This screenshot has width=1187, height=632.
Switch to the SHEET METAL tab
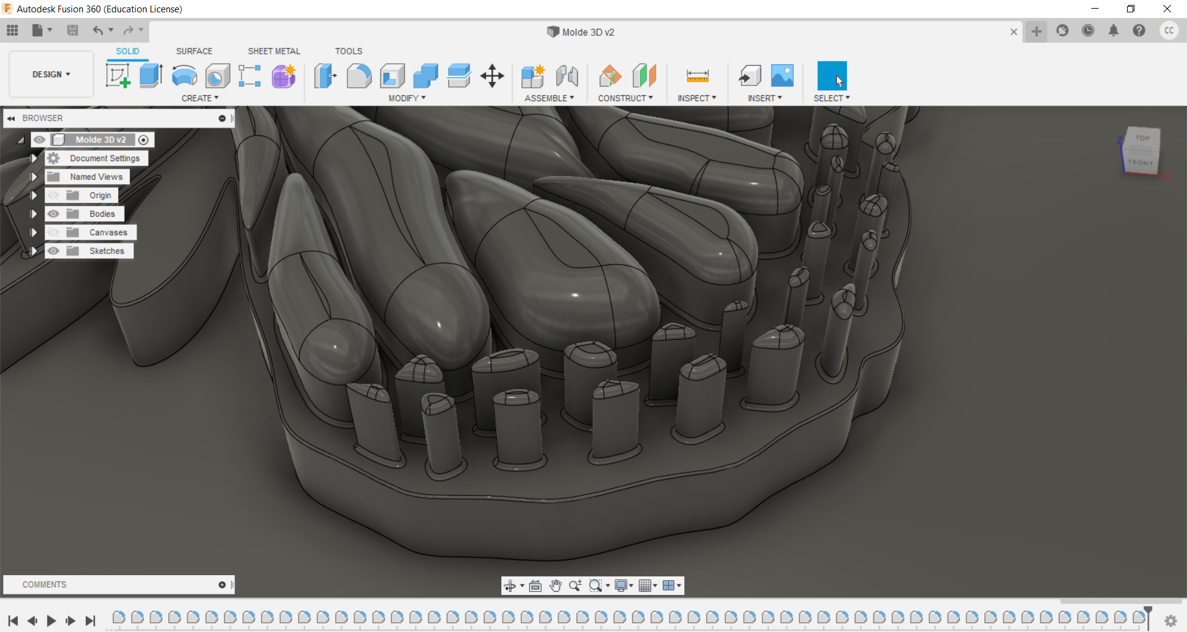pos(274,51)
